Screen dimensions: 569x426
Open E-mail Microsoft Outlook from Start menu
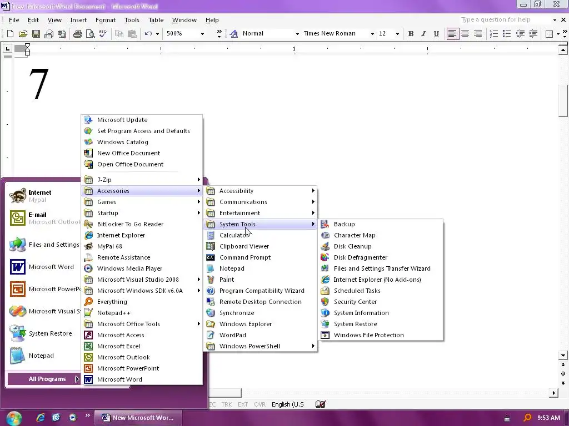pyautogui.click(x=43, y=218)
